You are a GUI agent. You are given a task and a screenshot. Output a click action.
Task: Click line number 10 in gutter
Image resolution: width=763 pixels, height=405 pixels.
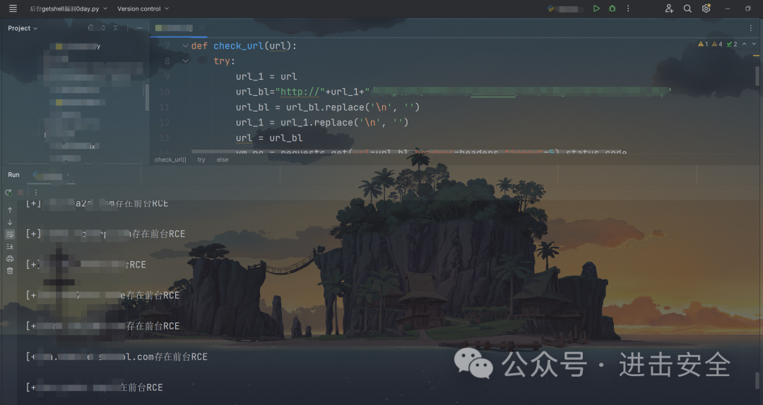165,92
